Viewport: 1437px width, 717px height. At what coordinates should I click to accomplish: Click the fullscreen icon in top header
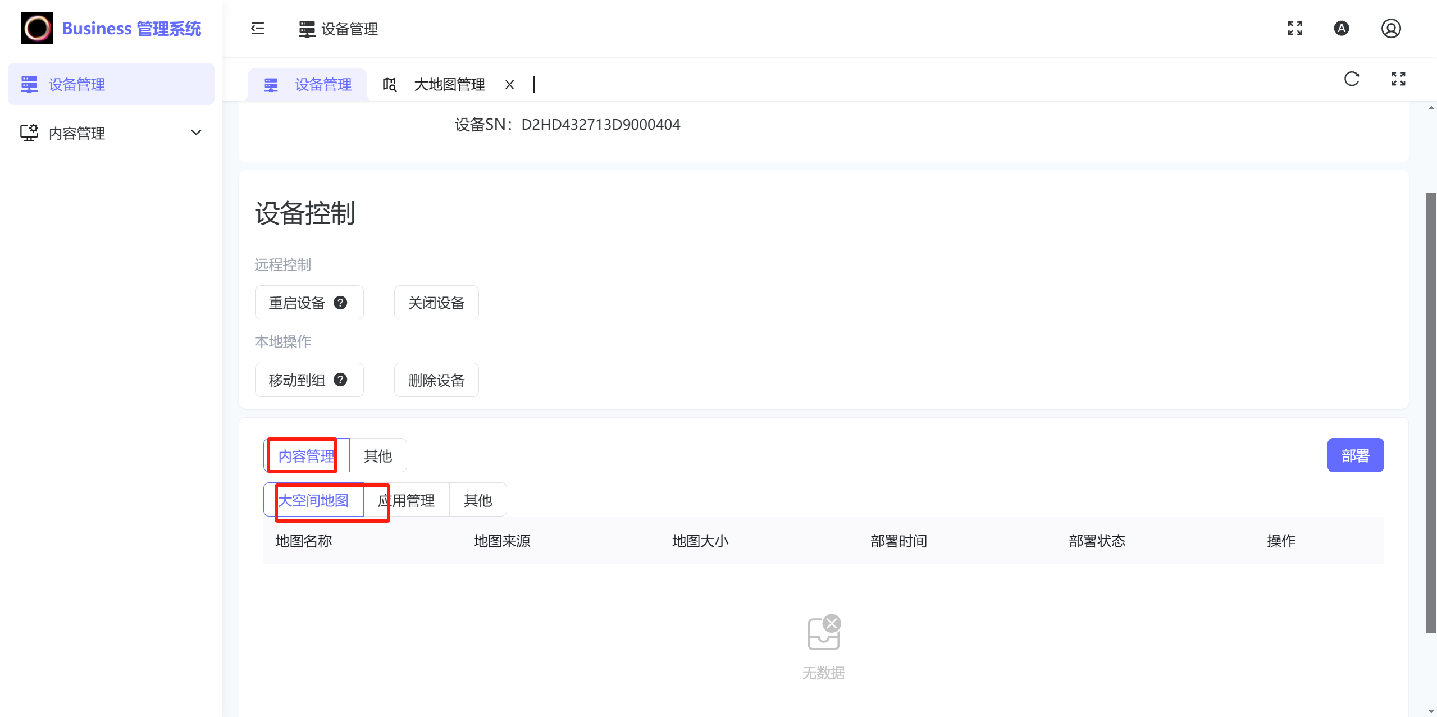[x=1294, y=29]
